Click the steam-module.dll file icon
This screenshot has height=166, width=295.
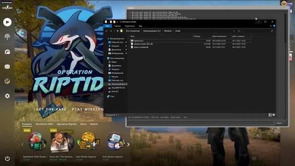[132, 47]
